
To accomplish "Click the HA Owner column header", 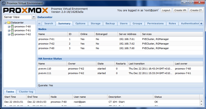I will [81, 64].
